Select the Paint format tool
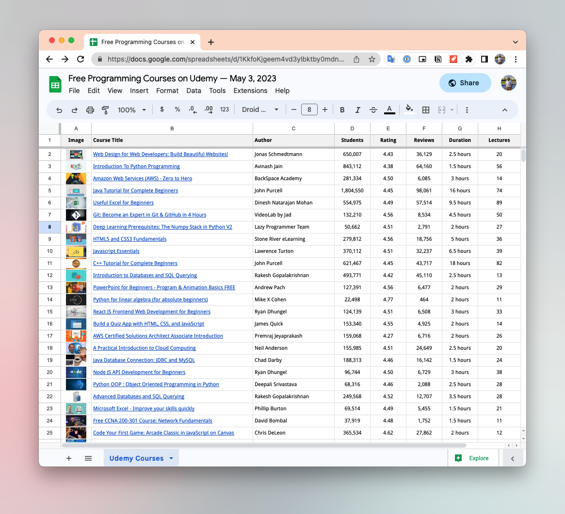 tap(105, 110)
